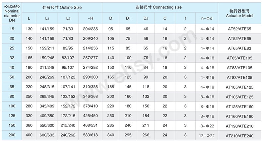Click the 204/235 cell
This screenshot has height=142, width=262.
click(90, 29)
